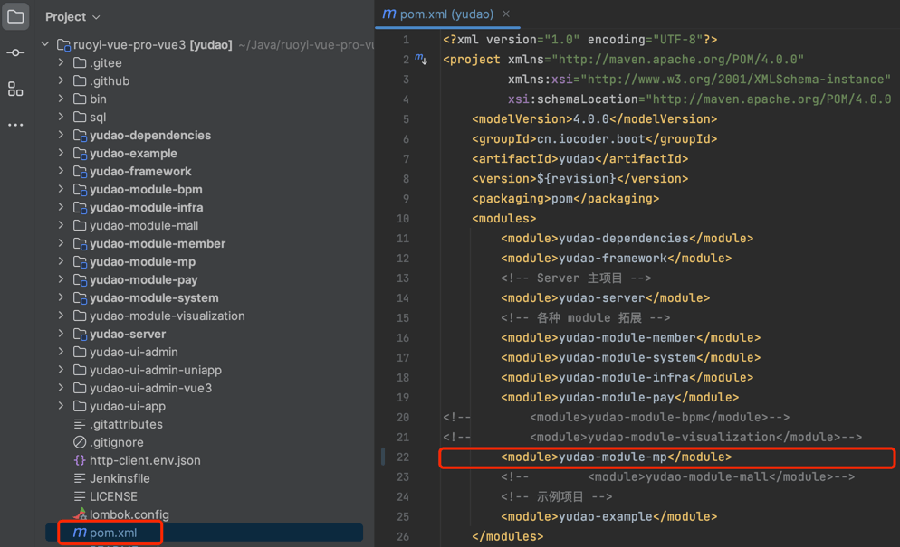The height and width of the screenshot is (547, 900).
Task: Click the http-client.env.json file icon
Action: point(80,460)
